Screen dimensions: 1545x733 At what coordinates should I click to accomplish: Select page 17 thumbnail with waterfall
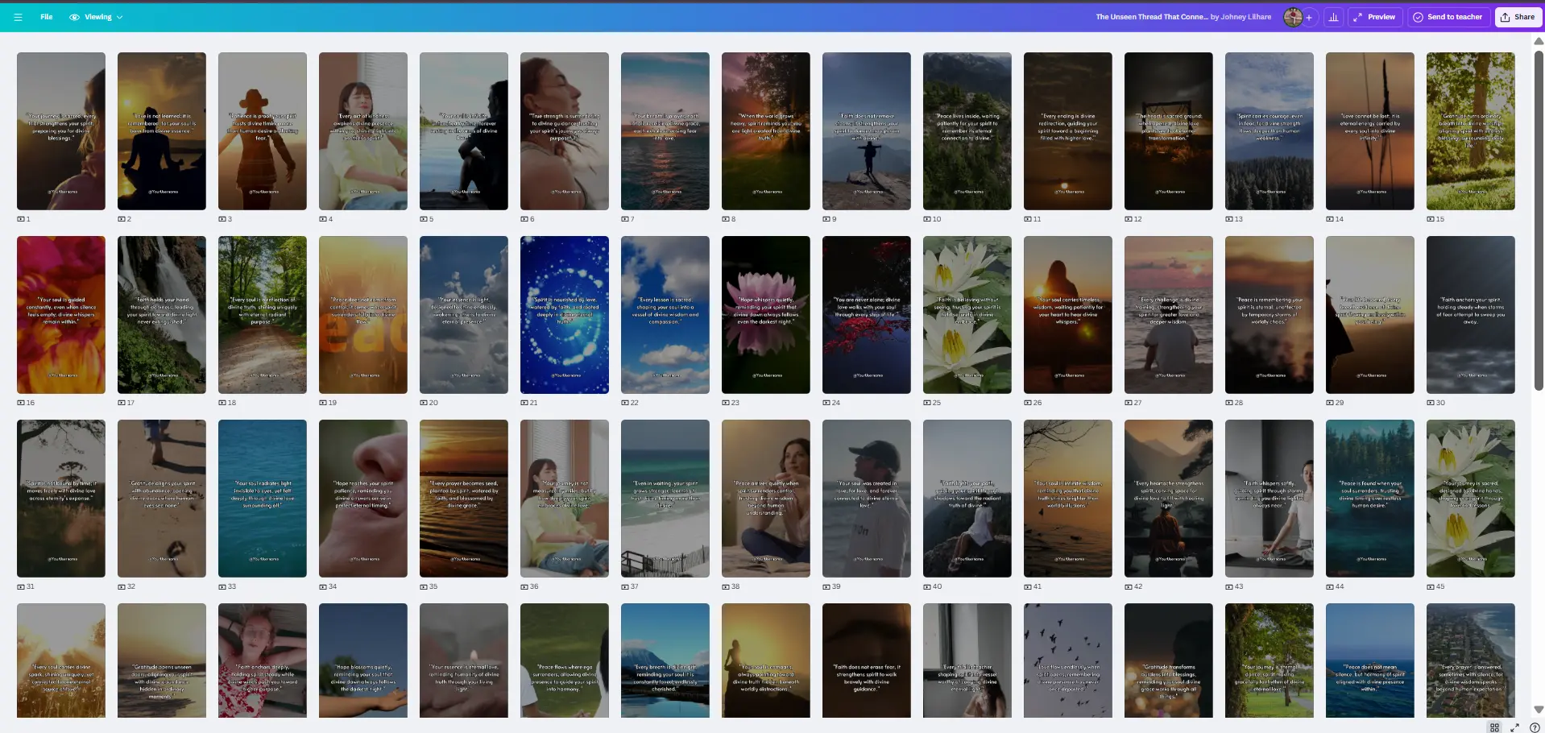point(162,315)
